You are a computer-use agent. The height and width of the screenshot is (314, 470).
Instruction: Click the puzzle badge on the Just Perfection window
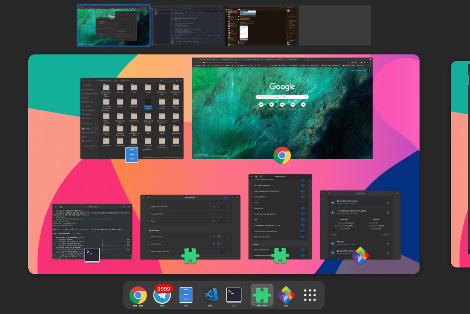[x=280, y=255]
